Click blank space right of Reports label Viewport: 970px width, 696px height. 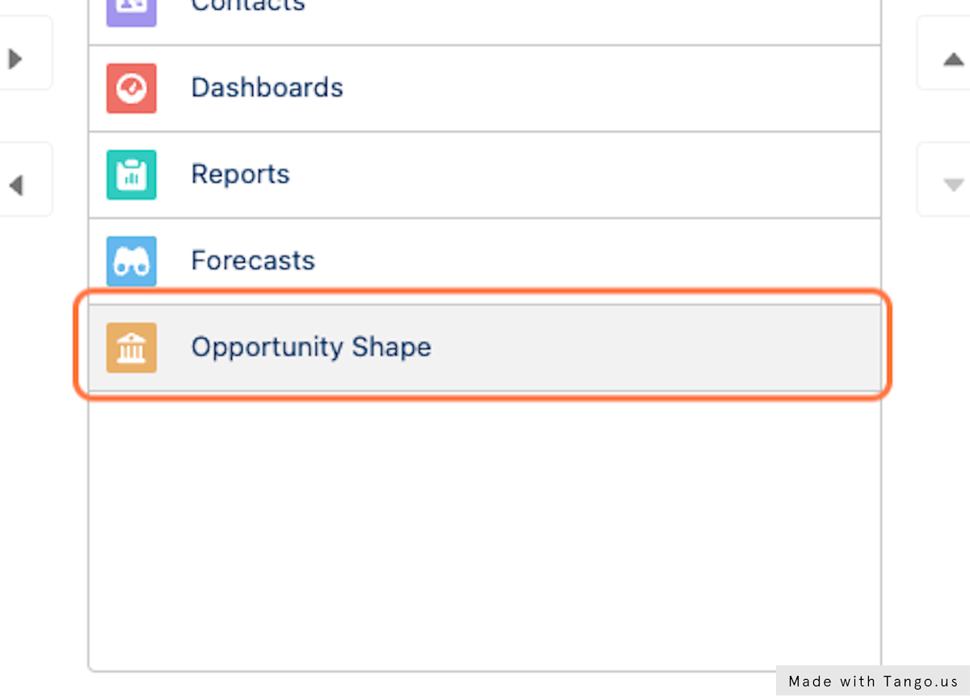[582, 175]
